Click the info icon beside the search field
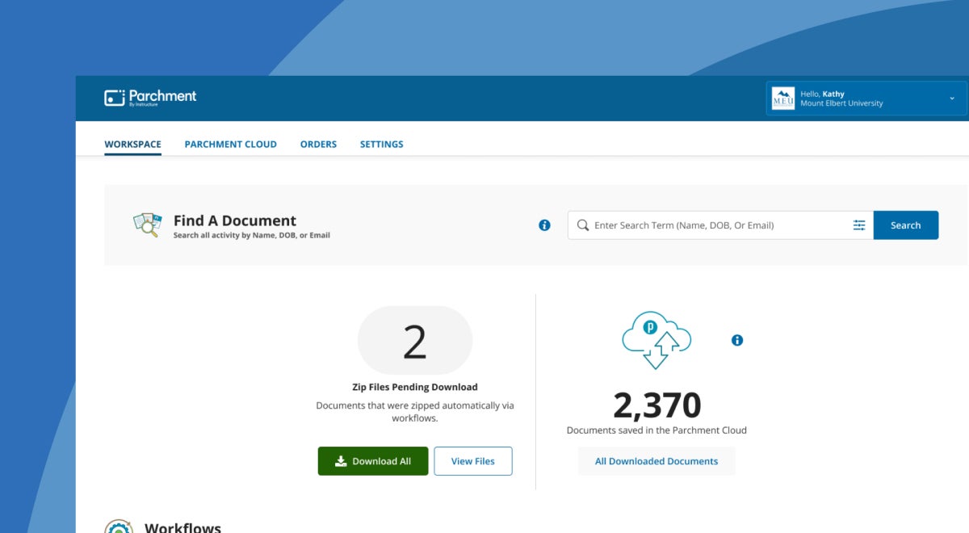 [544, 225]
